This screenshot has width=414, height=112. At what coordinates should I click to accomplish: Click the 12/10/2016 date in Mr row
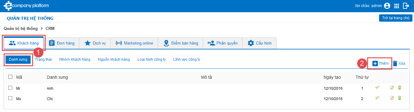point(333,88)
